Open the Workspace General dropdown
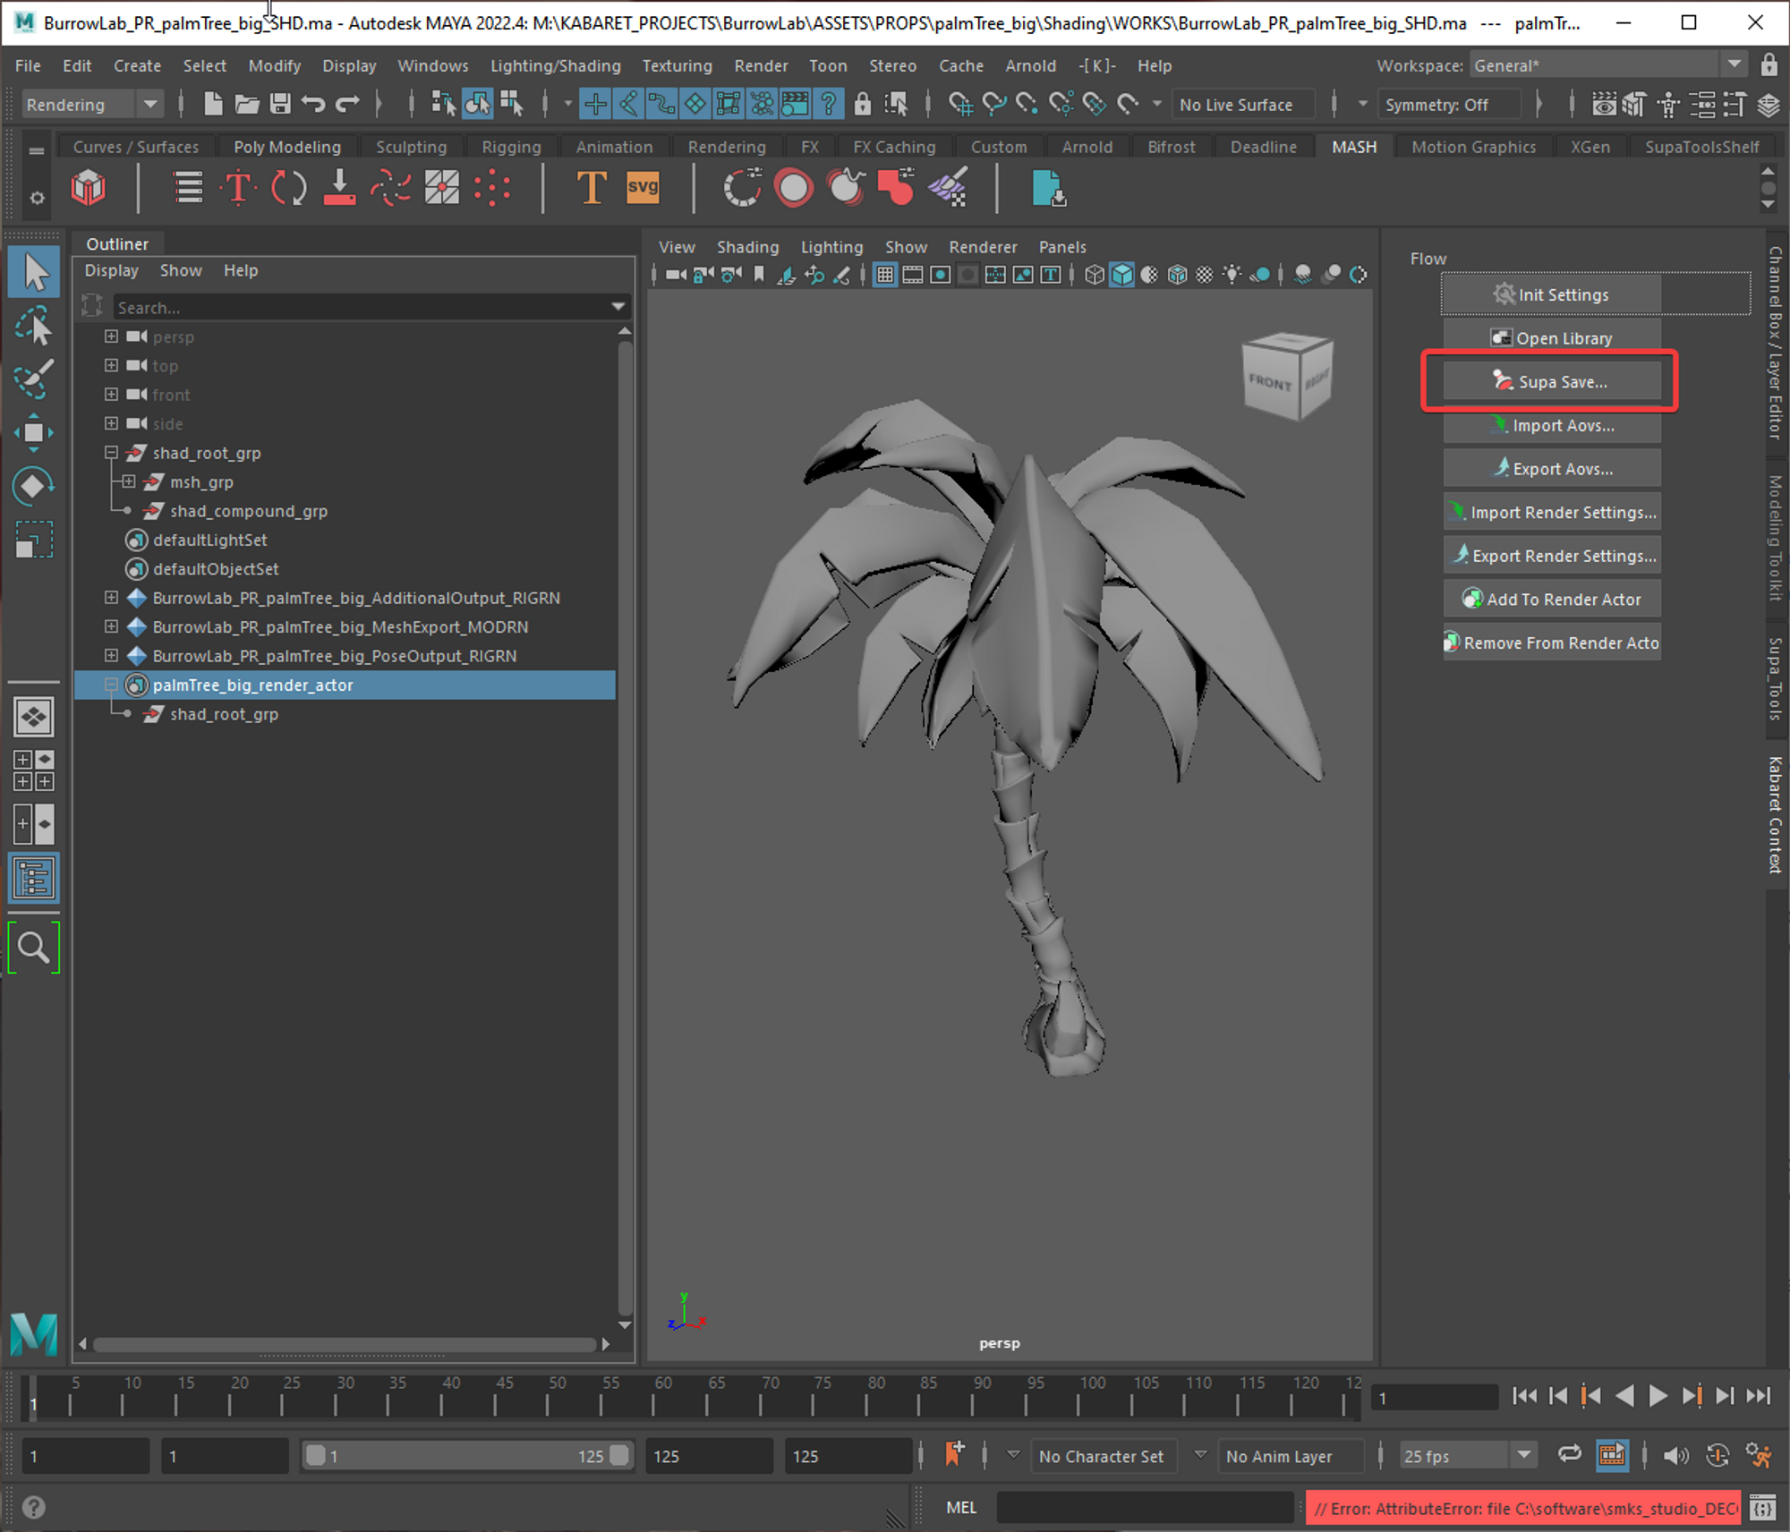Image resolution: width=1790 pixels, height=1532 pixels. point(1607,64)
